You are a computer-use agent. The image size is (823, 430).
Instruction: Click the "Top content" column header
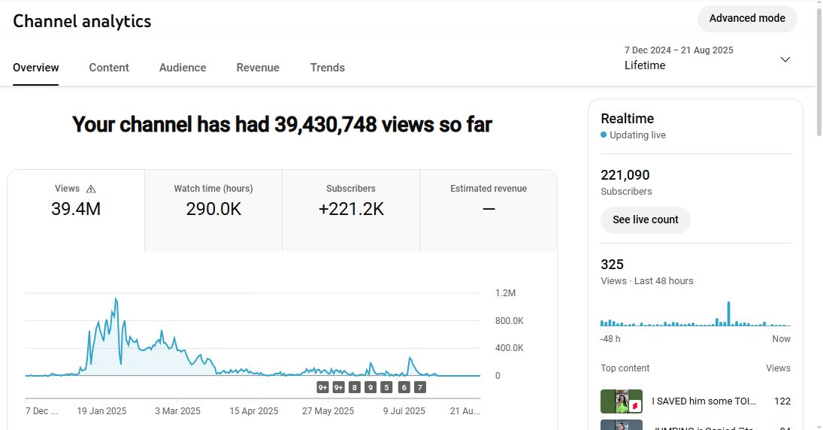coord(625,368)
